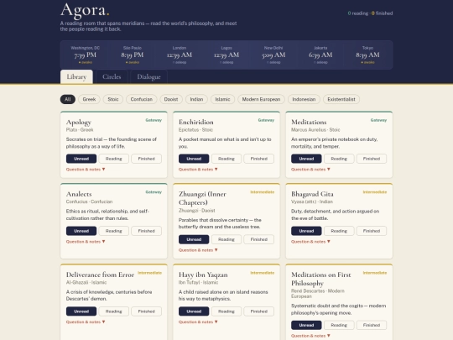Click the Agora site title

[x=85, y=10]
